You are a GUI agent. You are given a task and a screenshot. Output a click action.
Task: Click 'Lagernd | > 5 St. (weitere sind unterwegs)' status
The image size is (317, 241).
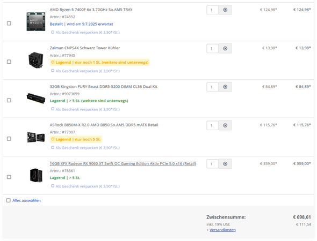click(x=89, y=101)
